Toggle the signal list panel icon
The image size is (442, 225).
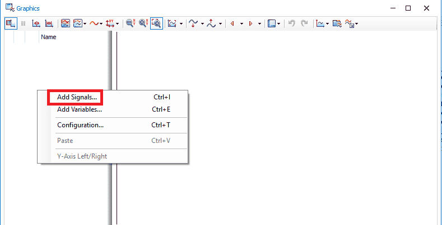11,23
